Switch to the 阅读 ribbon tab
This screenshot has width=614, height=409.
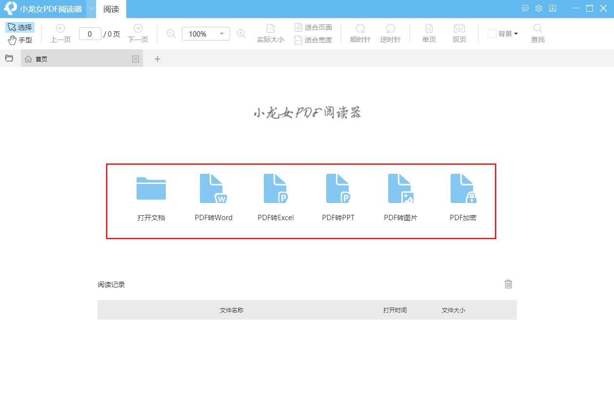(x=111, y=9)
